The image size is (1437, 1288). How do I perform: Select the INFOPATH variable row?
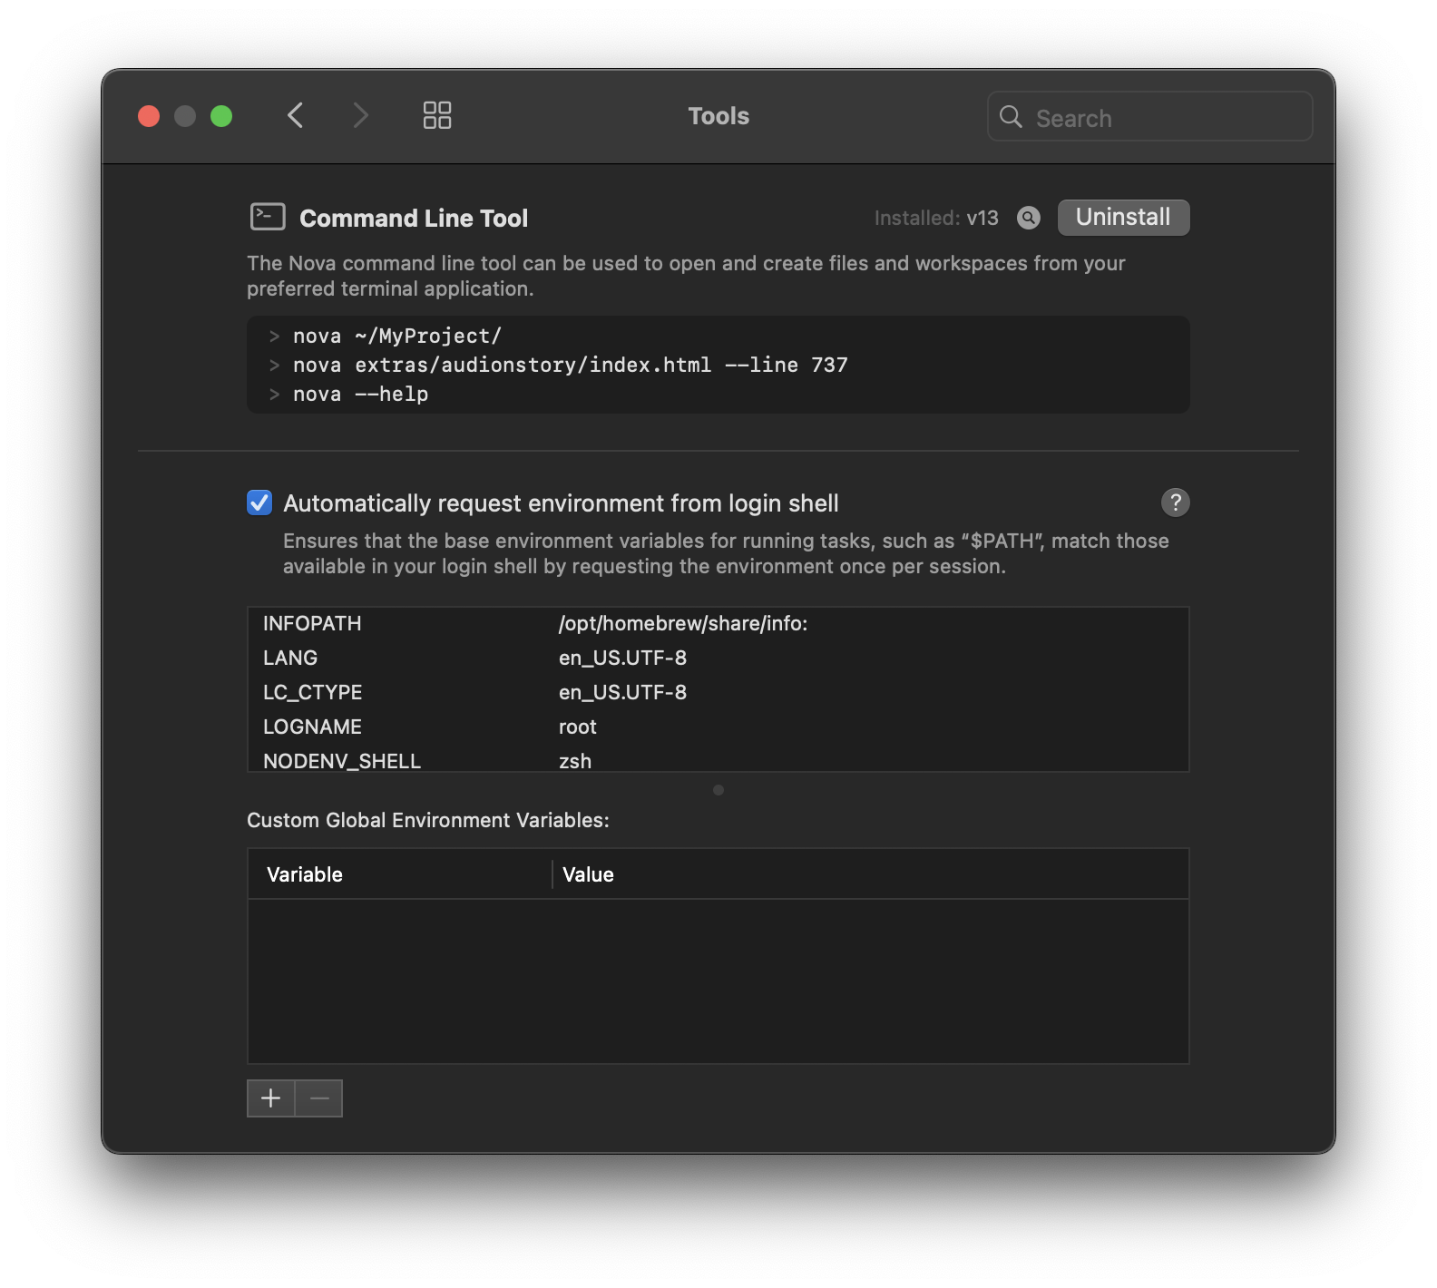tap(718, 624)
